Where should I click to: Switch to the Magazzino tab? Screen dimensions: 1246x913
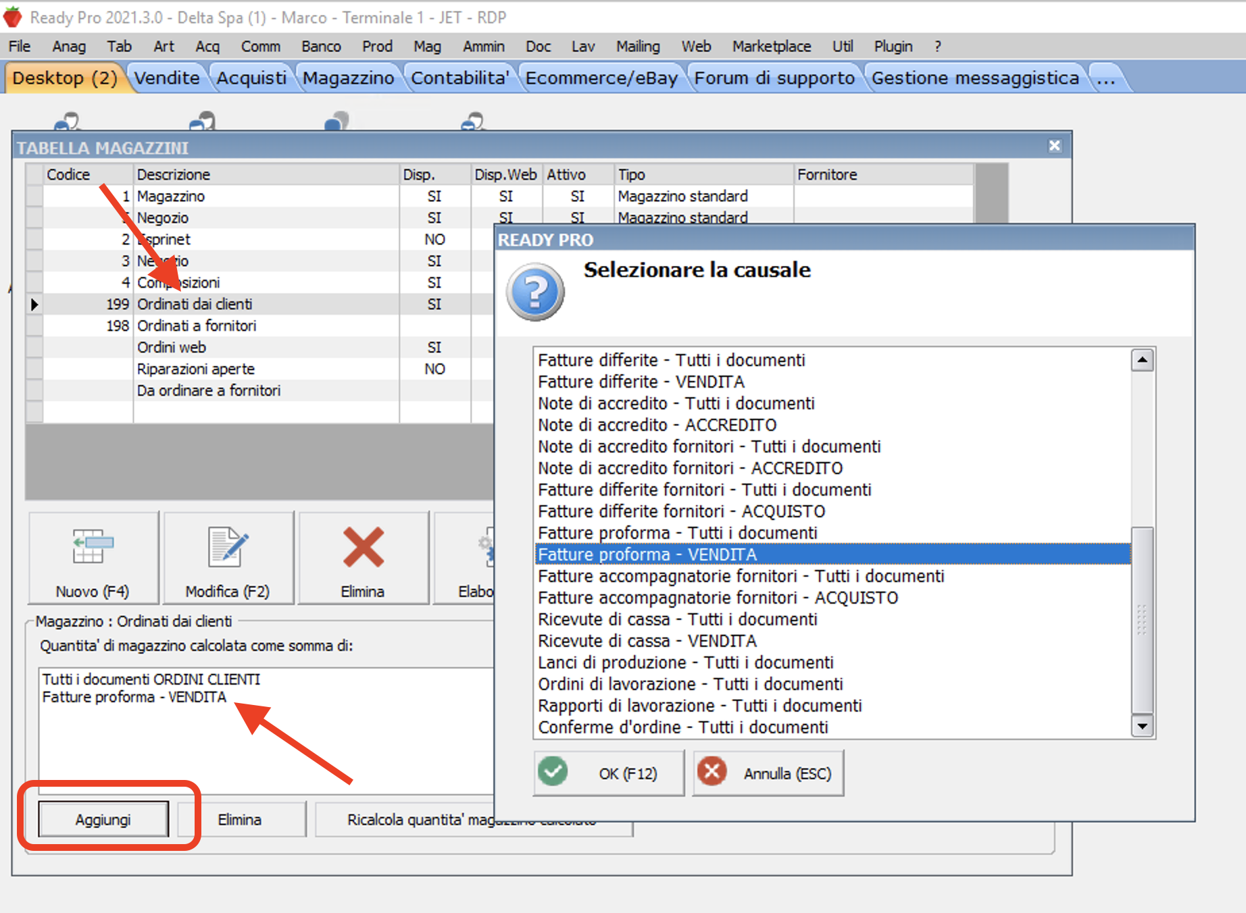point(348,78)
